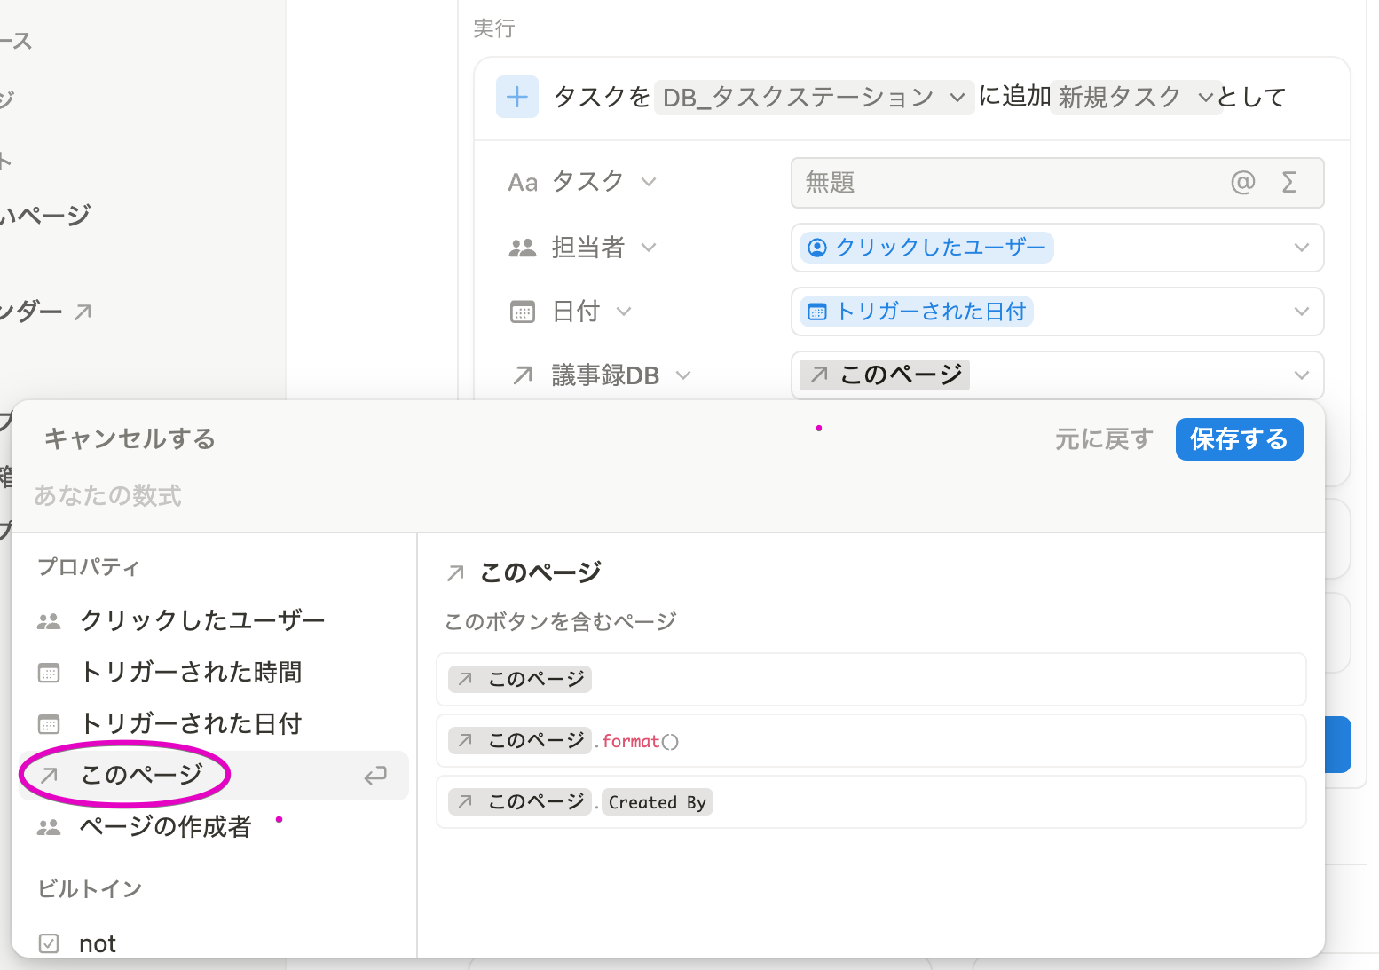
Task: Click キャンセルする to discard changes
Action: pyautogui.click(x=130, y=438)
